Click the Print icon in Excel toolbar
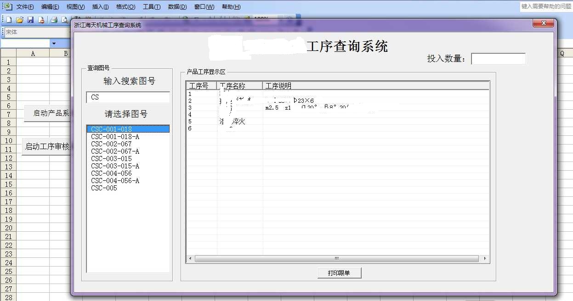This screenshot has width=573, height=301. [x=54, y=20]
